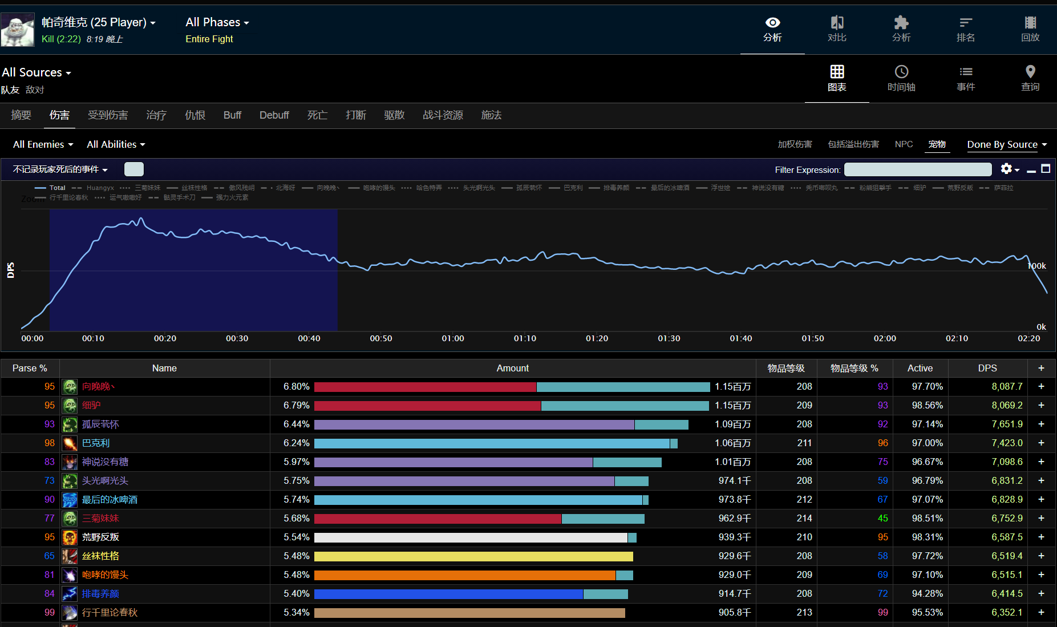The width and height of the screenshot is (1057, 627).
Task: Open player 行千里论春秋 details
Action: [110, 613]
